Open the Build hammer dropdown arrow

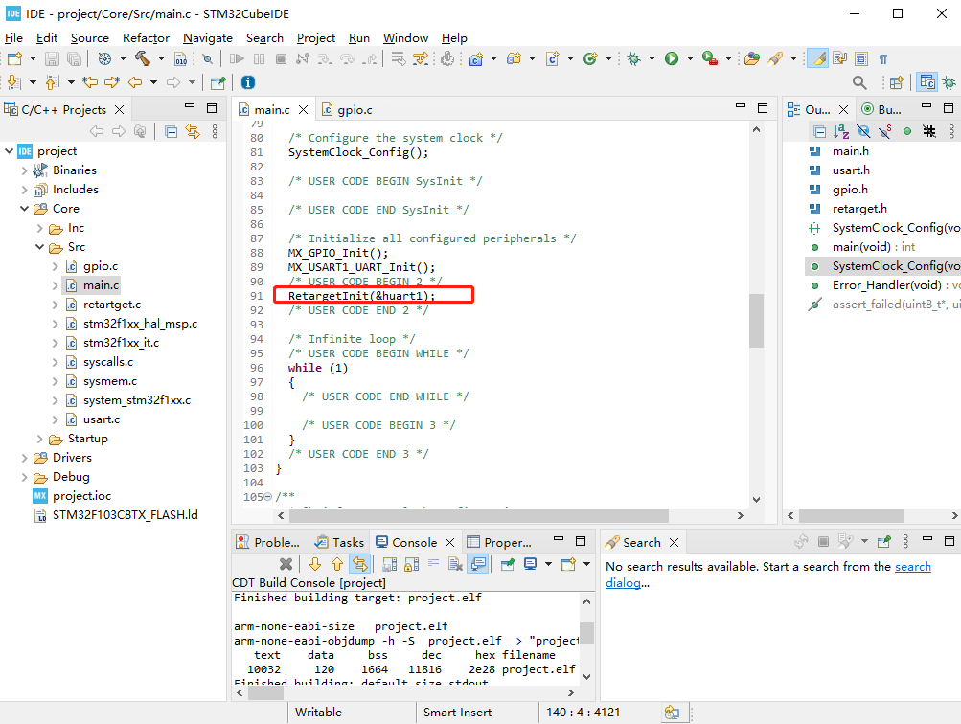click(x=161, y=58)
